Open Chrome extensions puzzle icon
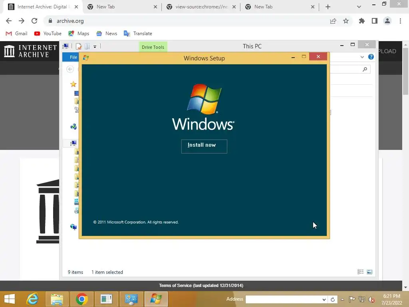Viewport: 409px width, 307px height. pyautogui.click(x=361, y=21)
